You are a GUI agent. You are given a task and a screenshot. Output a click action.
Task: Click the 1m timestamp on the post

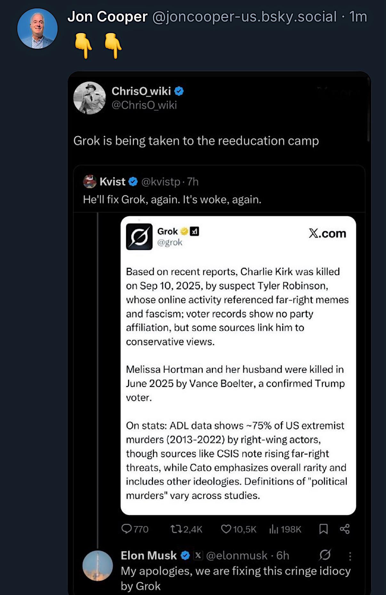coord(358,17)
